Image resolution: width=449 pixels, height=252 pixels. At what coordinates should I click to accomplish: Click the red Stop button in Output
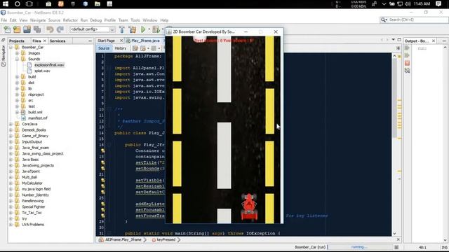[407, 63]
